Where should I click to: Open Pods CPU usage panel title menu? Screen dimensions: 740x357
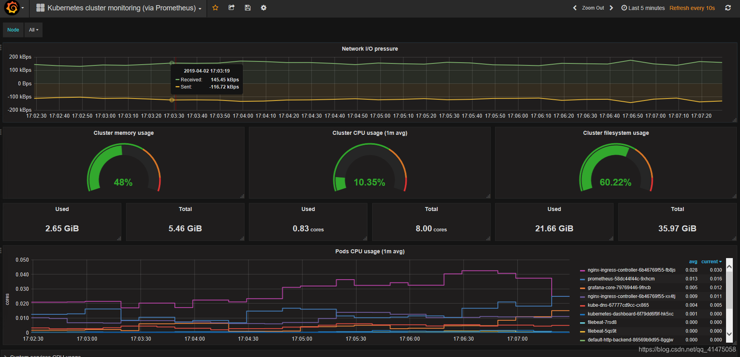click(x=370, y=251)
